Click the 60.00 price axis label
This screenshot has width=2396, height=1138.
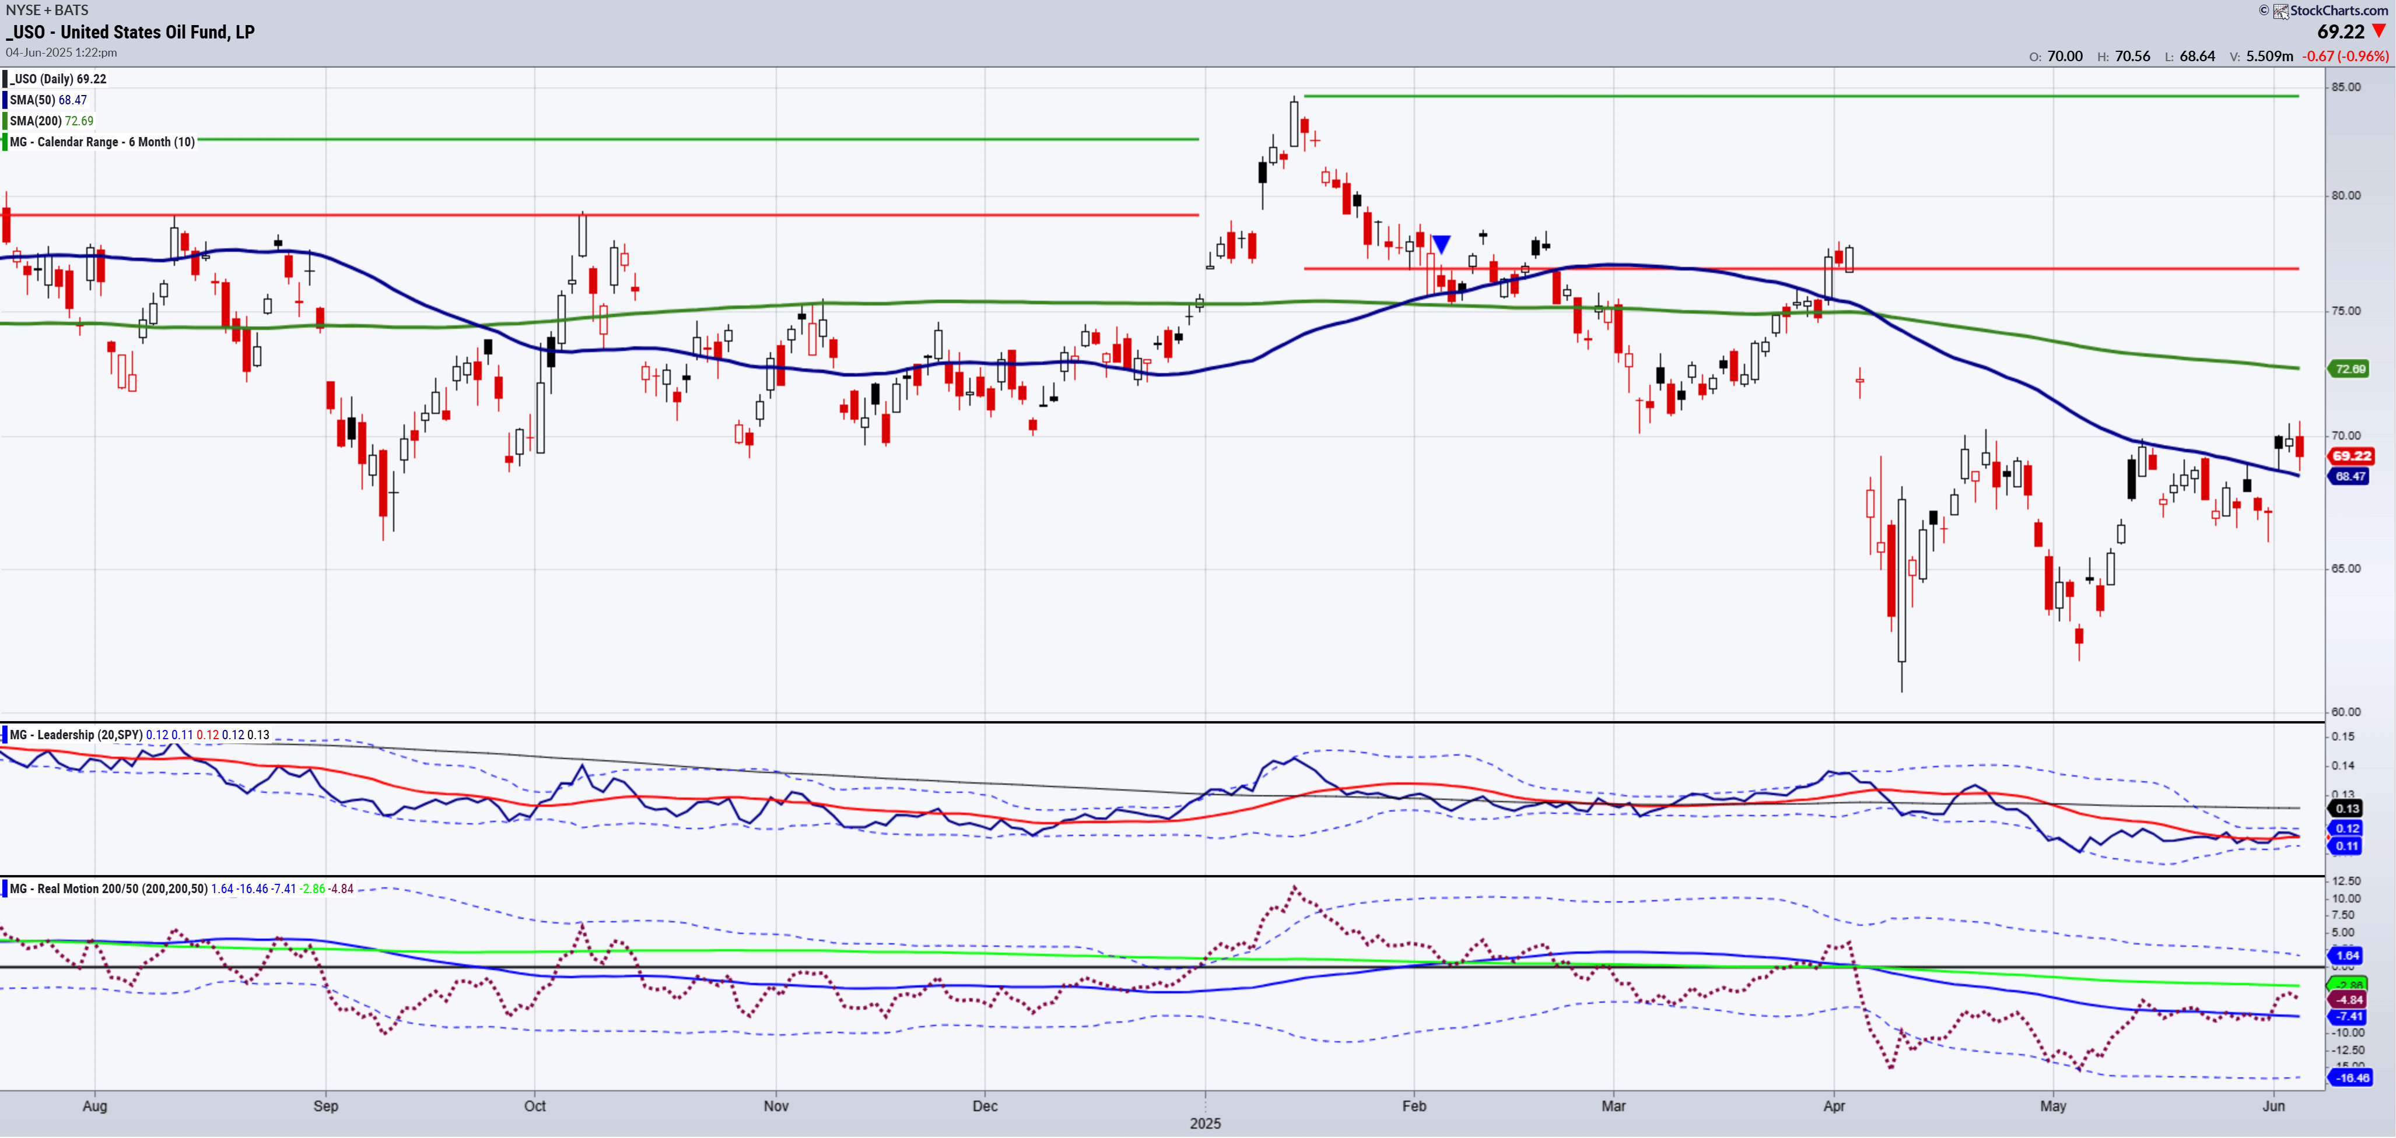2346,713
